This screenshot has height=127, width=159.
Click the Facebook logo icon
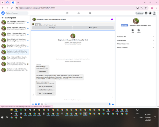click(3, 13)
